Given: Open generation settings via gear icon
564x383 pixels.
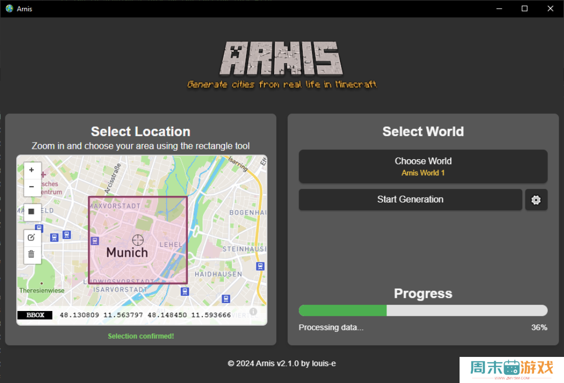Looking at the screenshot, I should [x=536, y=200].
